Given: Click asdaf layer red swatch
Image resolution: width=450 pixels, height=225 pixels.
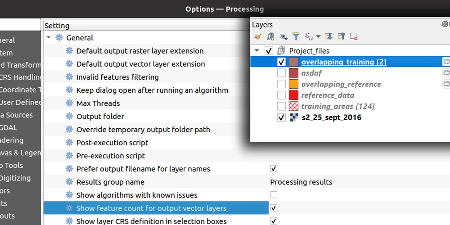Looking at the screenshot, I should point(293,73).
